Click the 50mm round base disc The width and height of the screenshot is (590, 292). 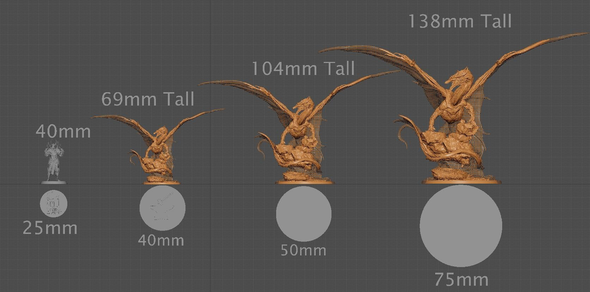pyautogui.click(x=304, y=214)
